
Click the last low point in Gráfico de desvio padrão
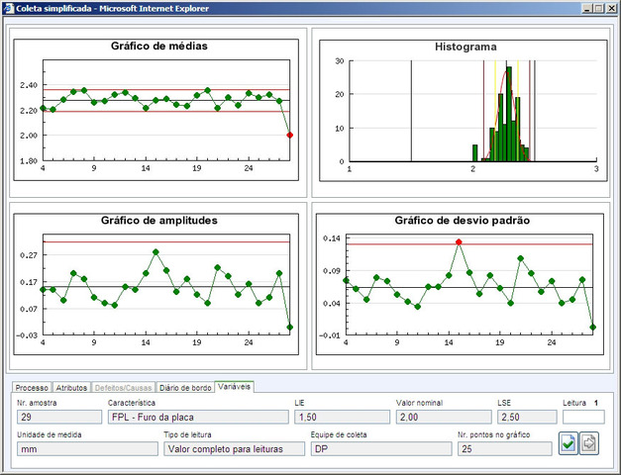[592, 327]
